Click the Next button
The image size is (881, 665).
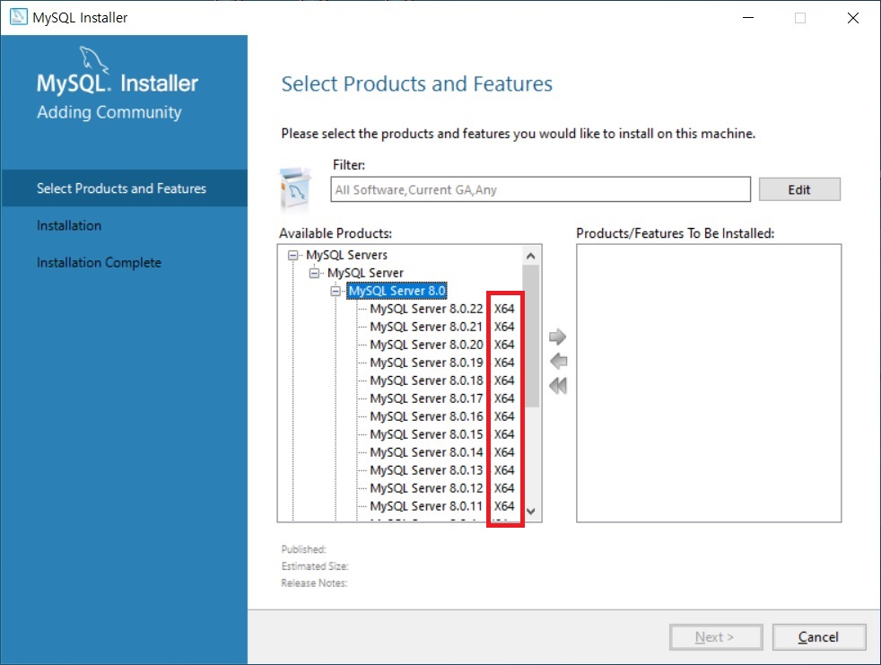[x=715, y=637]
